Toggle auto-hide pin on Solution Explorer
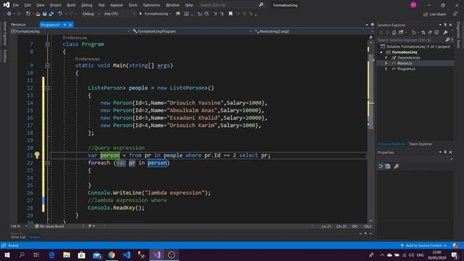This screenshot has width=464, height=261. click(x=445, y=25)
